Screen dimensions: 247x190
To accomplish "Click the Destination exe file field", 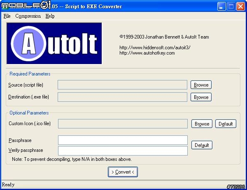I will (122, 97).
